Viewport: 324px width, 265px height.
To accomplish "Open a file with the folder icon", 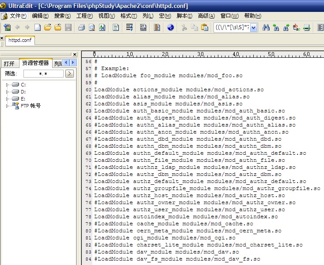I will point(48,27).
